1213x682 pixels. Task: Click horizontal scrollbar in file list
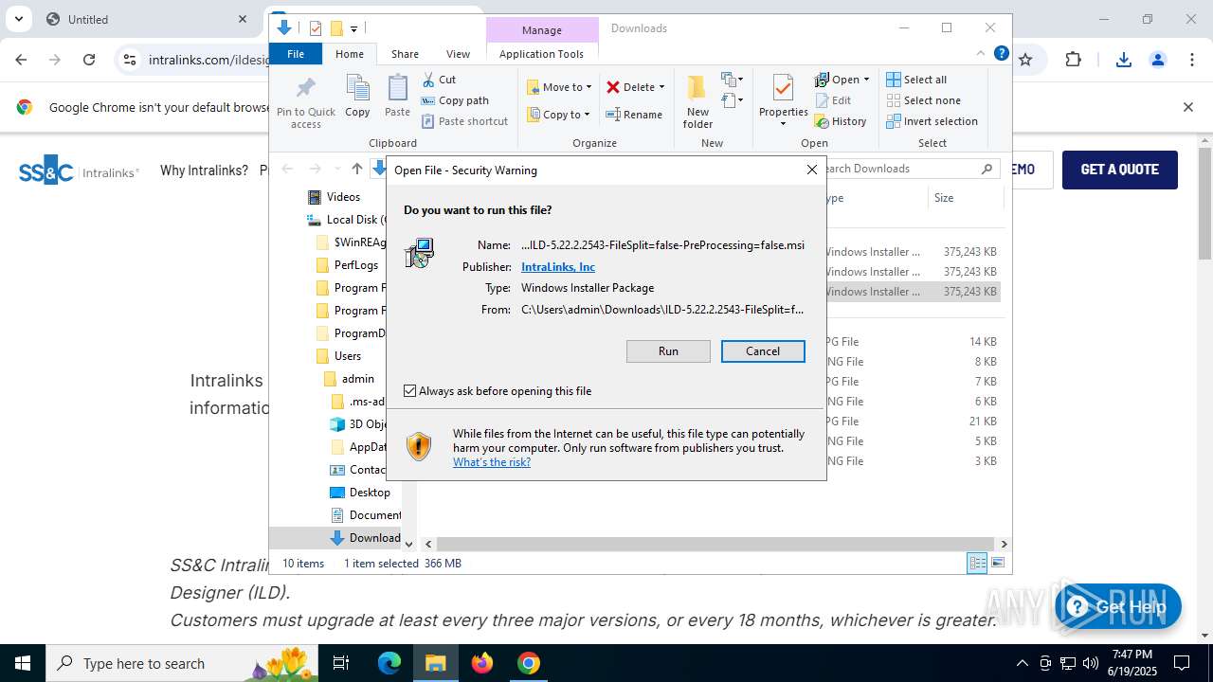tap(715, 544)
